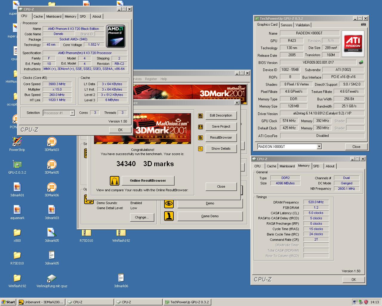Click the taskbar clock showing 14:13

(x=375, y=302)
